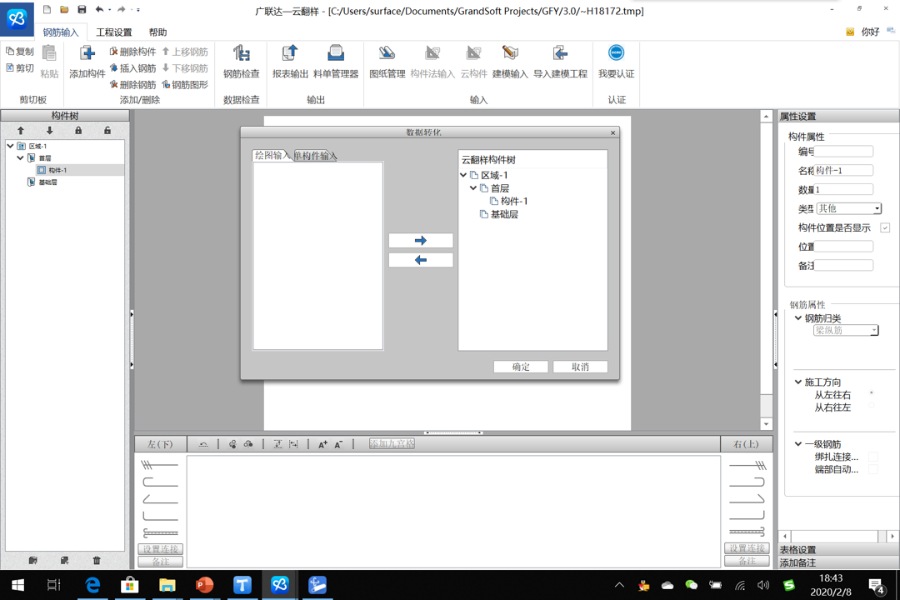The height and width of the screenshot is (600, 900).
Task: Click the save icon in title bar
Action: (x=82, y=9)
